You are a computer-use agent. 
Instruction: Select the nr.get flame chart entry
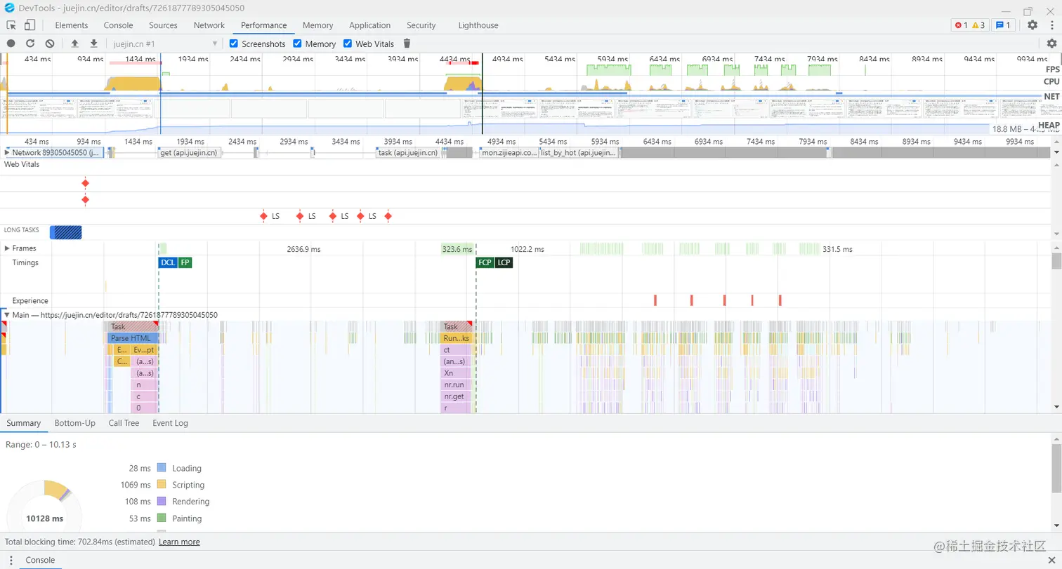click(455, 396)
